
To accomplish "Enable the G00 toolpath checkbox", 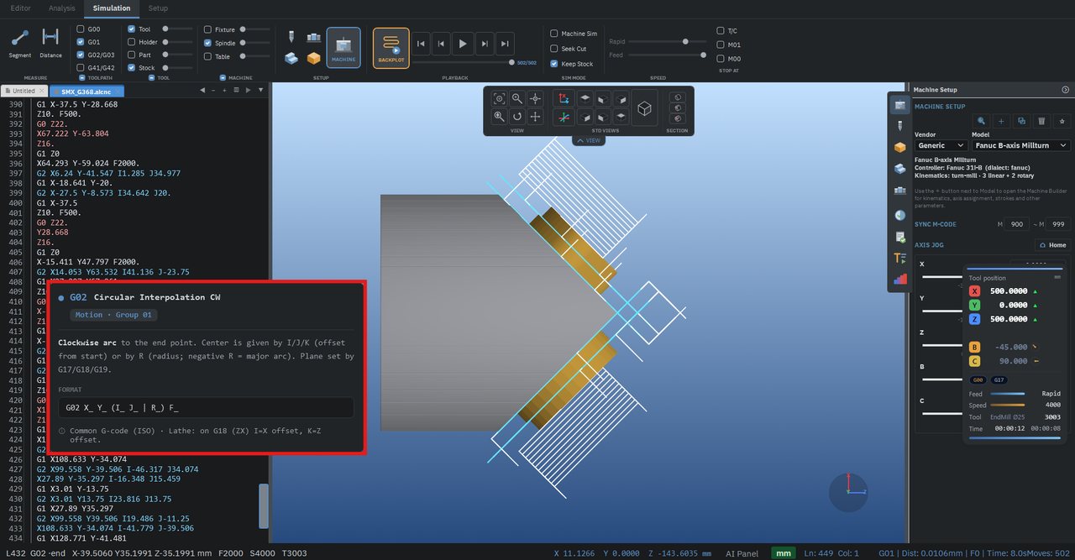I will (x=81, y=29).
